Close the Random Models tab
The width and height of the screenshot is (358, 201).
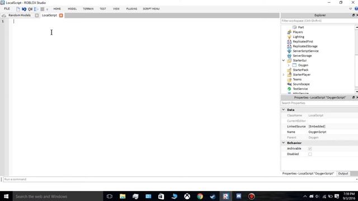coord(37,15)
